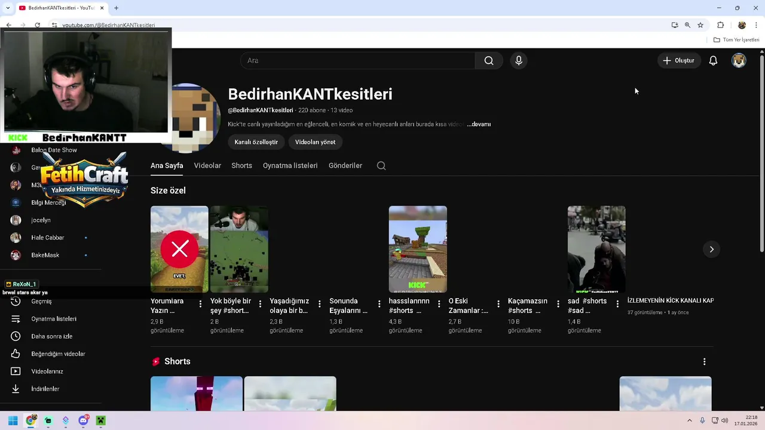Open a new browser tab
Screen dimensions: 765x430
point(116,8)
